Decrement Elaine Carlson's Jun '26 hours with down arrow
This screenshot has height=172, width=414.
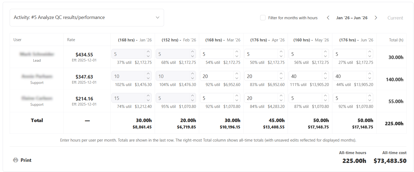[x=370, y=100]
